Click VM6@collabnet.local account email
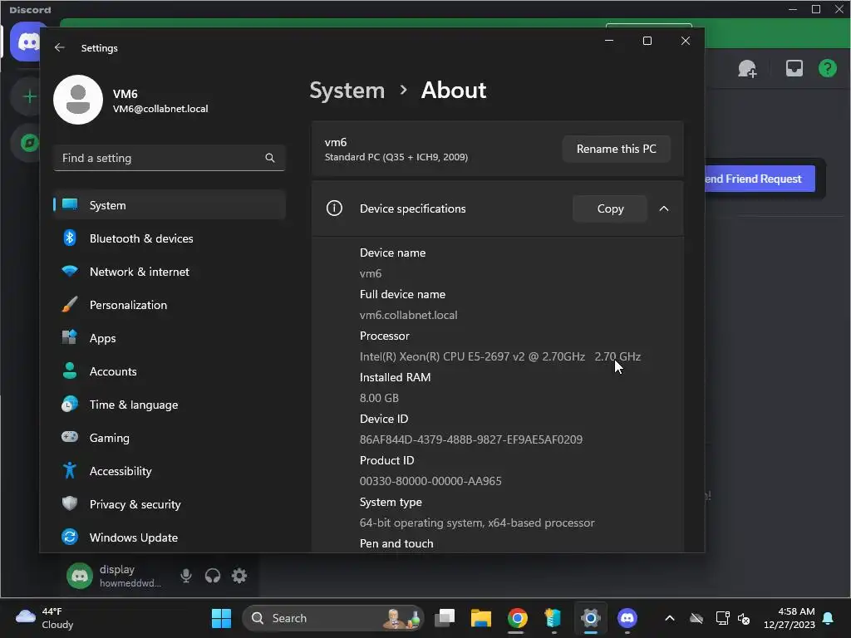 point(160,109)
